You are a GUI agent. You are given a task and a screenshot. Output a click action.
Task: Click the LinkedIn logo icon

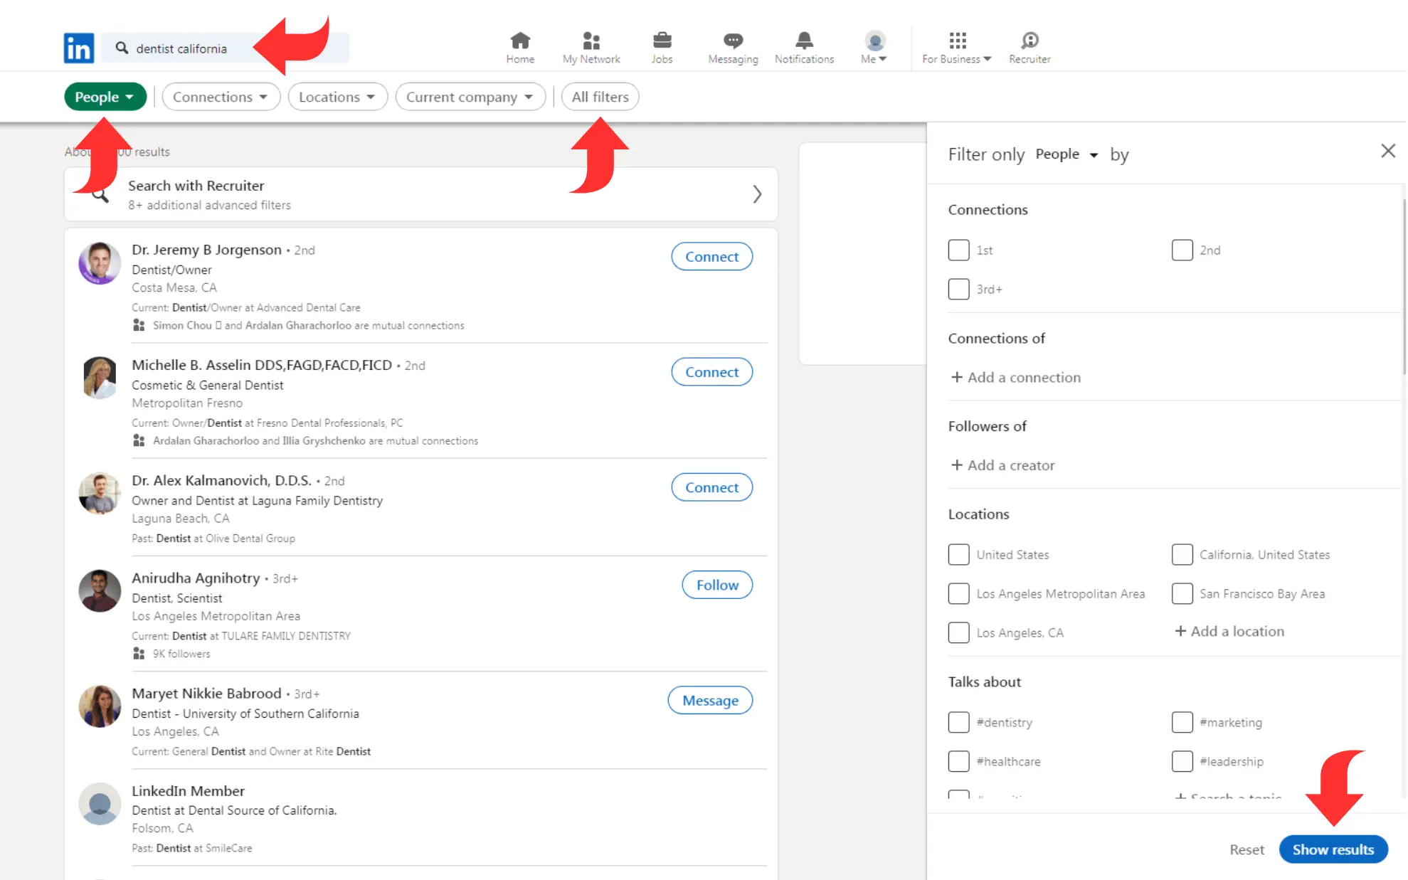pyautogui.click(x=78, y=48)
